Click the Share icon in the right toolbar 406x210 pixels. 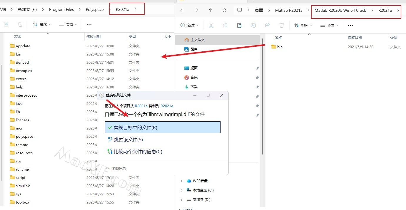268,25
